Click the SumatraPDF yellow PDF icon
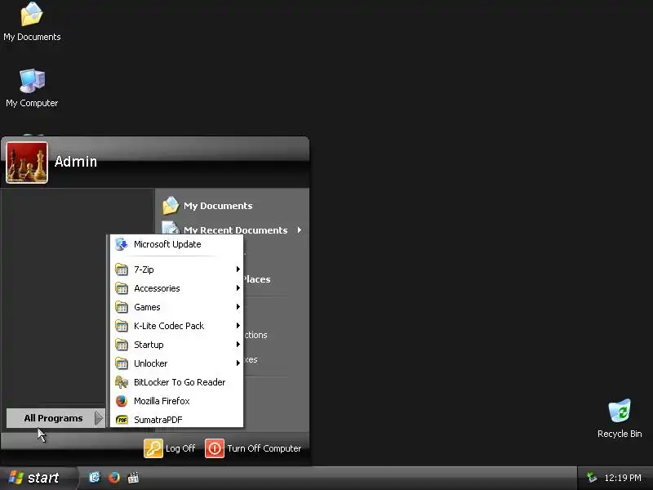The height and width of the screenshot is (490, 653). pyautogui.click(x=122, y=420)
